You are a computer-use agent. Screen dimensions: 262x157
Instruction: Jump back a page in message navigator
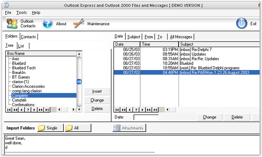tap(123, 110)
